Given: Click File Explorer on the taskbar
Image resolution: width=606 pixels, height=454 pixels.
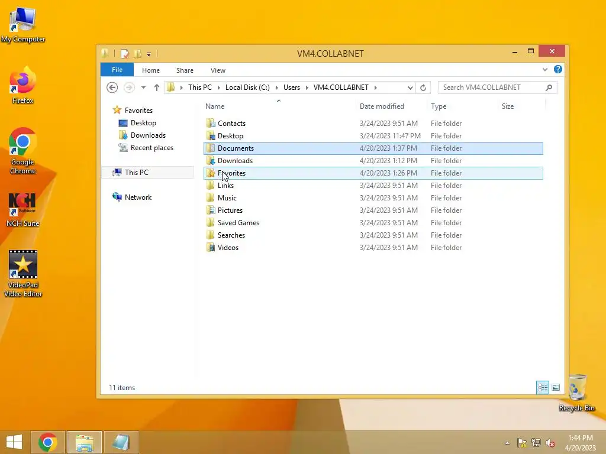Looking at the screenshot, I should coord(85,442).
